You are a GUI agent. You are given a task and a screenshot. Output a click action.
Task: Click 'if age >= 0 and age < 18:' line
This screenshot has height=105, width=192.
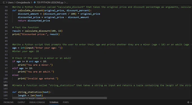point(30,61)
